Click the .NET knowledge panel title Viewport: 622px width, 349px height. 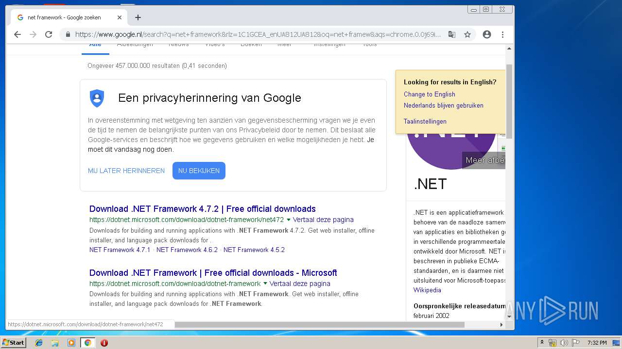click(430, 184)
